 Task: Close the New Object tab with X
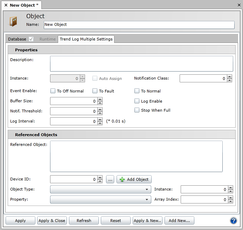[6, 5]
